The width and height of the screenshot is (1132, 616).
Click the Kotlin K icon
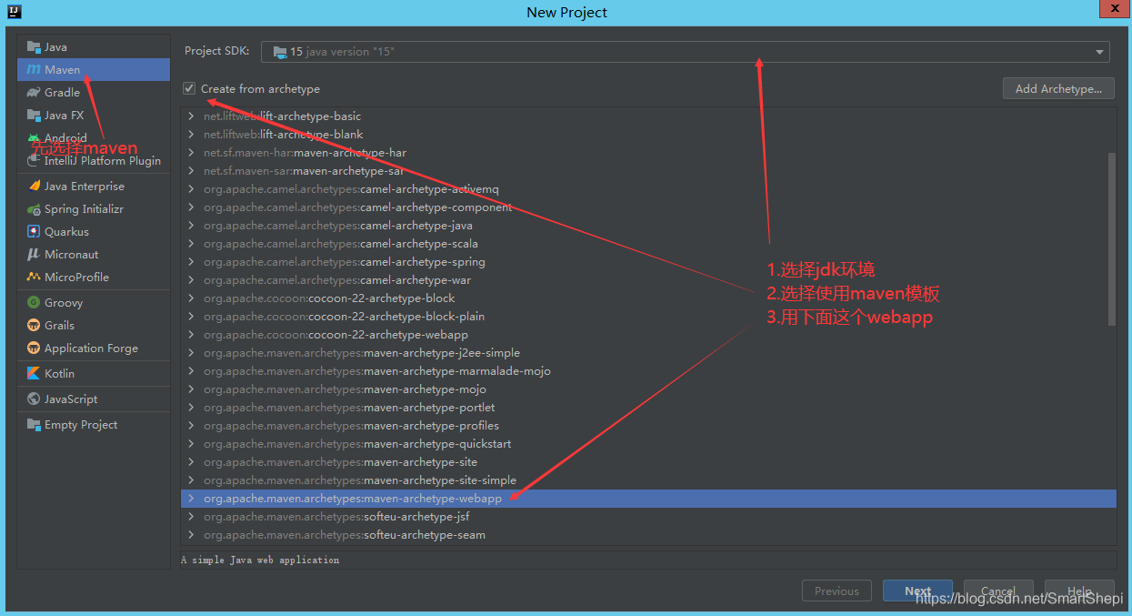34,373
